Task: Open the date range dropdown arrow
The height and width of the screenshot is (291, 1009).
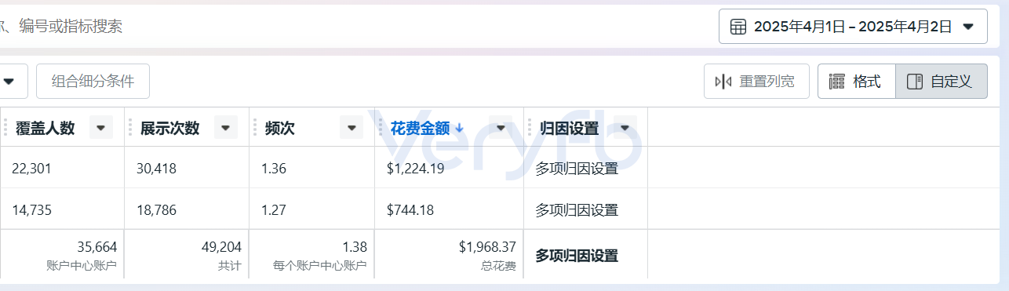Action: pos(969,27)
